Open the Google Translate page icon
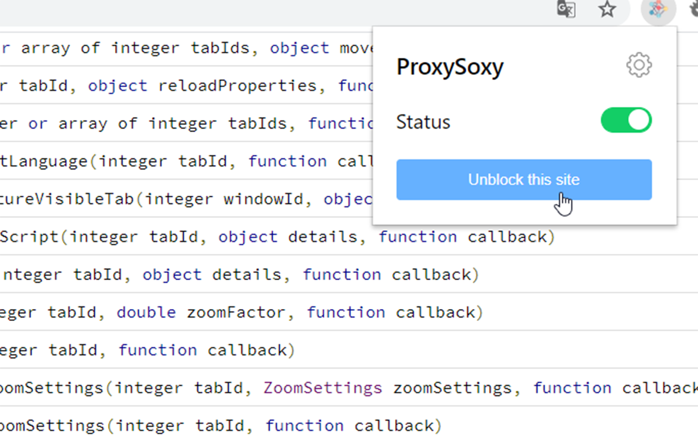The image size is (698, 436). (x=566, y=9)
